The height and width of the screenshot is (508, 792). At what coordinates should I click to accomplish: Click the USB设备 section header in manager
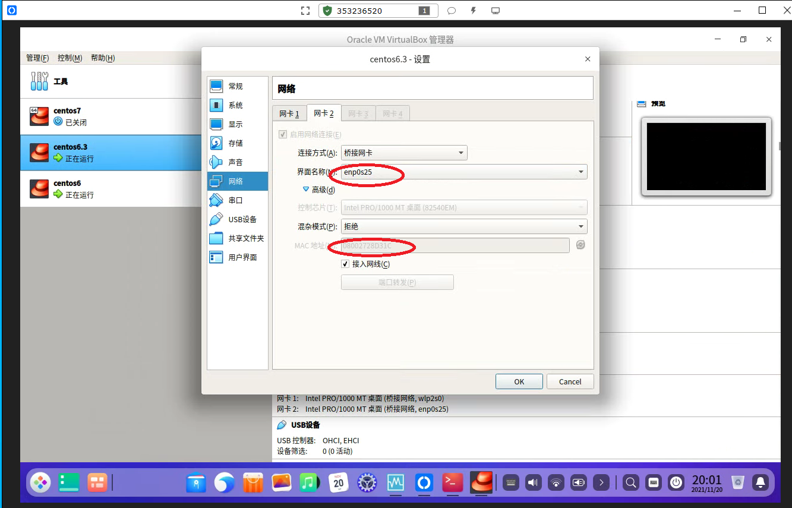click(299, 425)
